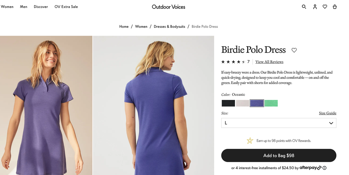349x175 pixels.
Task: Click the Afterpay info icon
Action: click(x=324, y=168)
